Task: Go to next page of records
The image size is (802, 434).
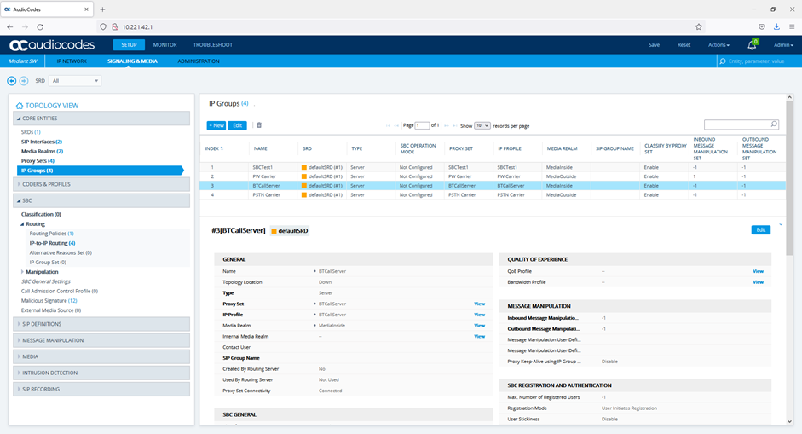Action: tap(447, 125)
